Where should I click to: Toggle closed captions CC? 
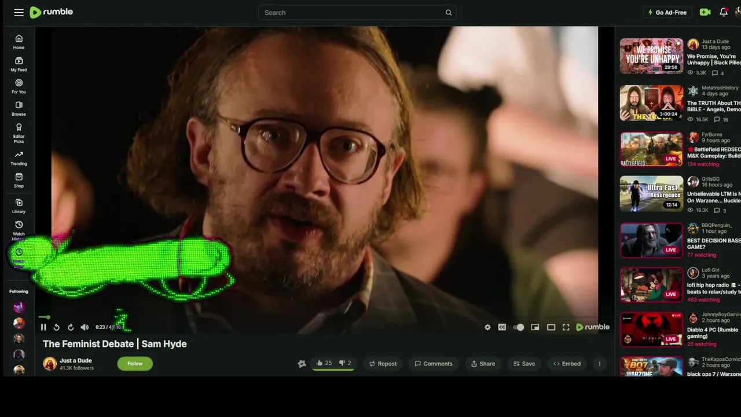[x=502, y=327]
